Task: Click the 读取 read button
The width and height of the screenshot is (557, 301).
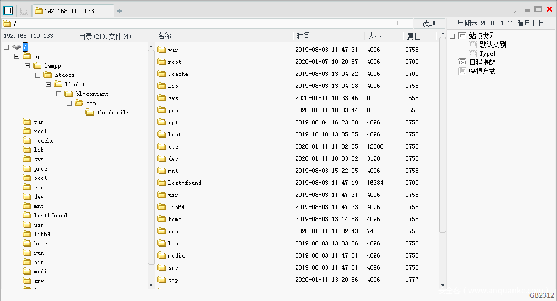Action: [x=429, y=24]
